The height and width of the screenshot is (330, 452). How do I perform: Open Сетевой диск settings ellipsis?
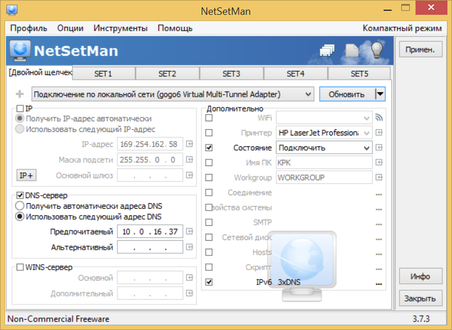[379, 240]
